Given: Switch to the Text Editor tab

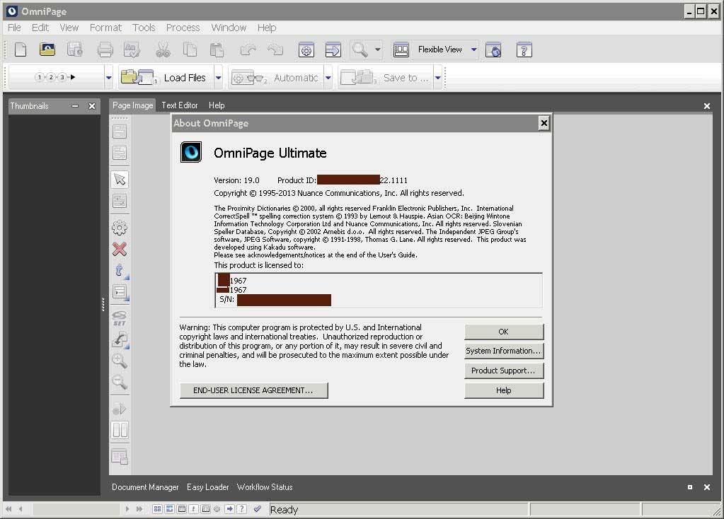Looking at the screenshot, I should (x=180, y=105).
